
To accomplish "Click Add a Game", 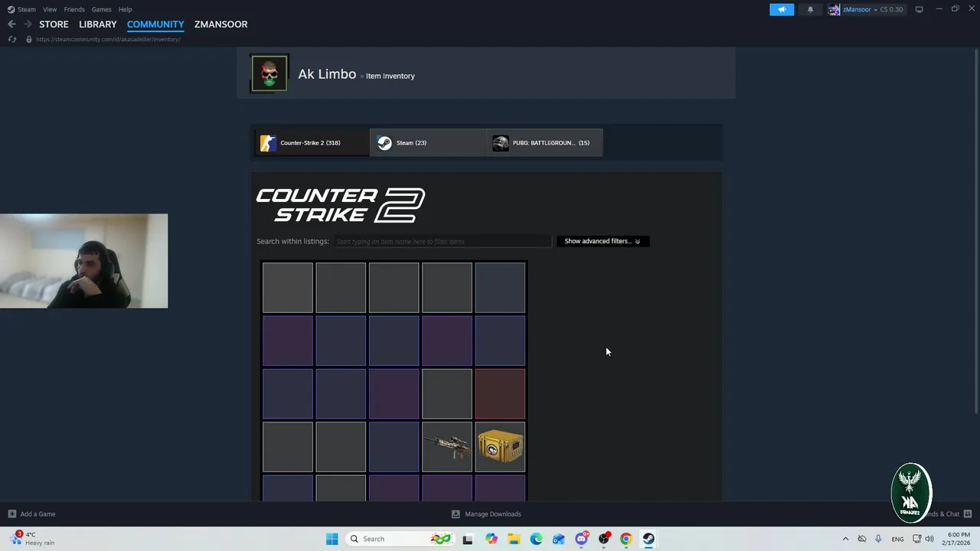I will point(32,514).
